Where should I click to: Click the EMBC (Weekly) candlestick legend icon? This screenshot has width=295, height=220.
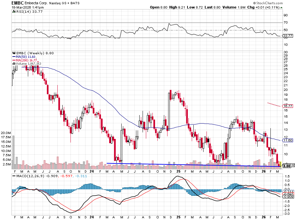pyautogui.click(x=14, y=53)
